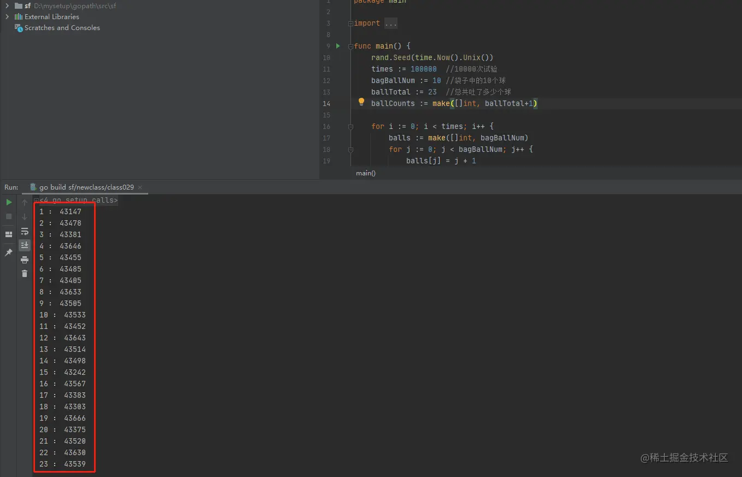Click the 'Run:' panel label
The width and height of the screenshot is (742, 477).
[x=11, y=187]
